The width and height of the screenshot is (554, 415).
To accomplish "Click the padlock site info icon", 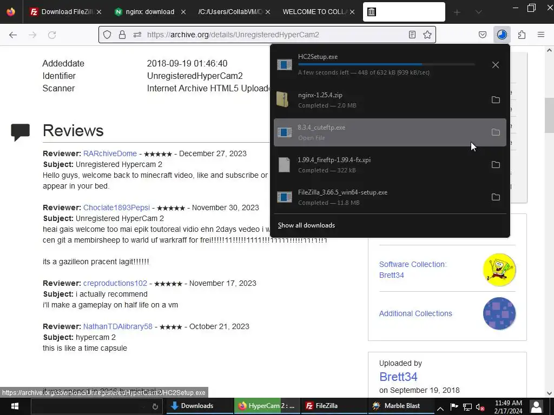I will point(122,35).
